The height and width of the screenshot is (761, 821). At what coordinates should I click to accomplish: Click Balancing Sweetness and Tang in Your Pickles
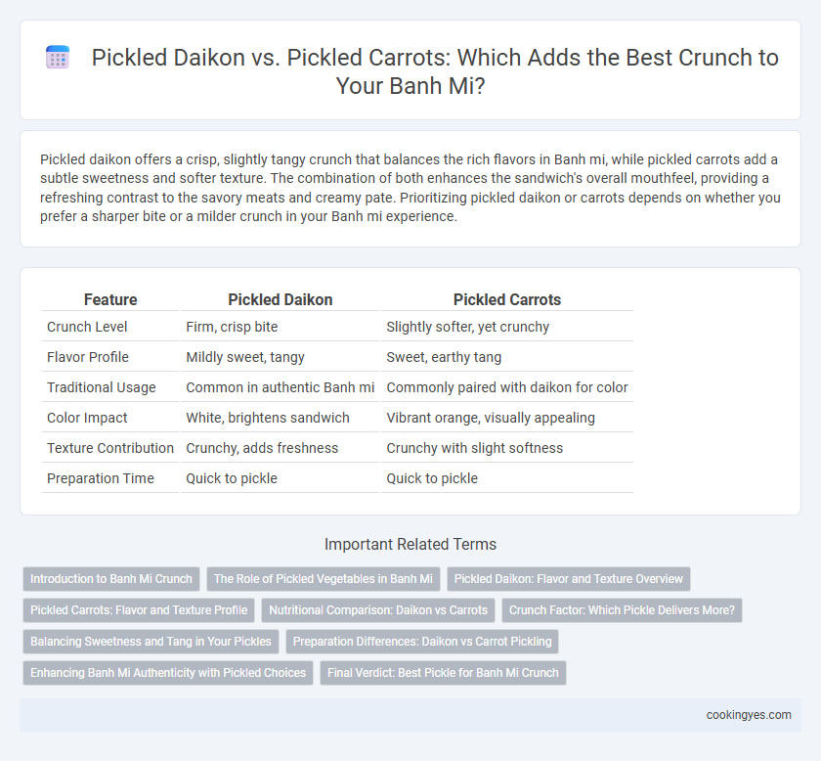(151, 642)
